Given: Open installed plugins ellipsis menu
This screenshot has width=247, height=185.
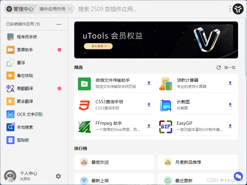Looking at the screenshot, I should pos(59,24).
